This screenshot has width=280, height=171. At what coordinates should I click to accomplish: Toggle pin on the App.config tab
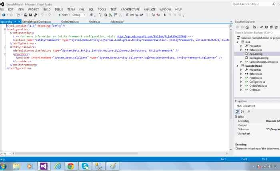pyautogui.click(x=15, y=22)
